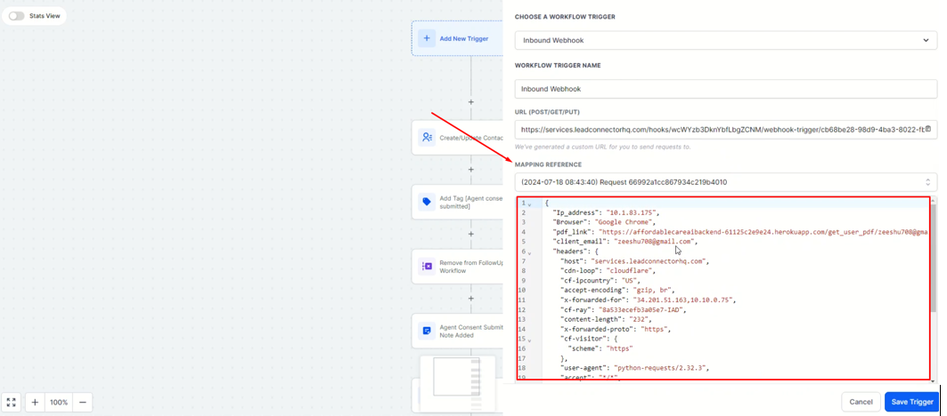Screen dimensions: 947x416
Task: Click the Workflow Trigger Name input field
Action: [726, 89]
